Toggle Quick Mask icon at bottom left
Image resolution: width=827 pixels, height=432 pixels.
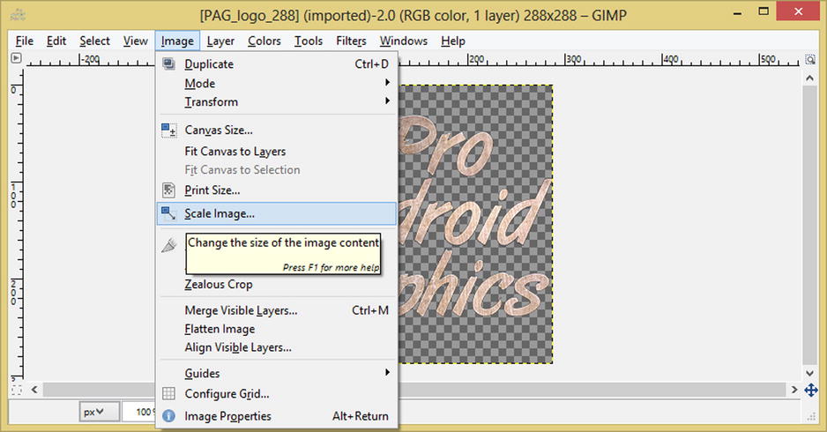(x=17, y=390)
